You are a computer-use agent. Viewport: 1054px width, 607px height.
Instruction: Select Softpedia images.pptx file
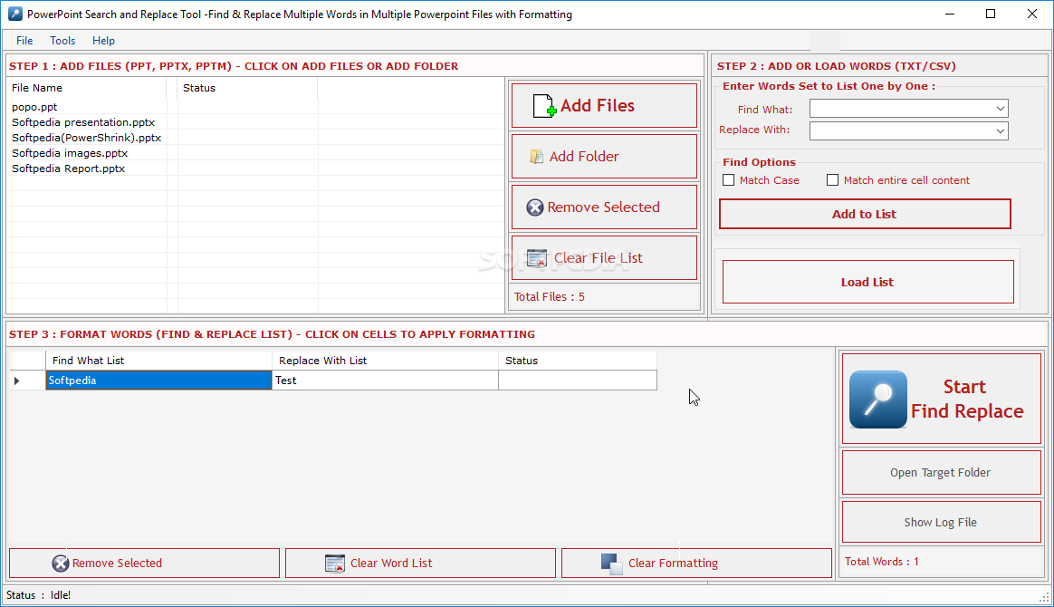70,153
